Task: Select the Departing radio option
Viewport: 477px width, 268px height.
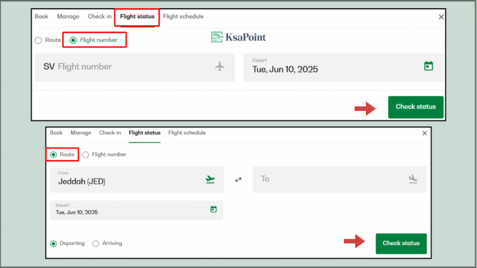Action: 53,244
